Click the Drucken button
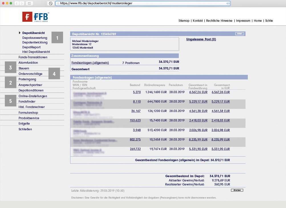Image resolution: width=286 pixels, height=208 pixels. click(236, 190)
